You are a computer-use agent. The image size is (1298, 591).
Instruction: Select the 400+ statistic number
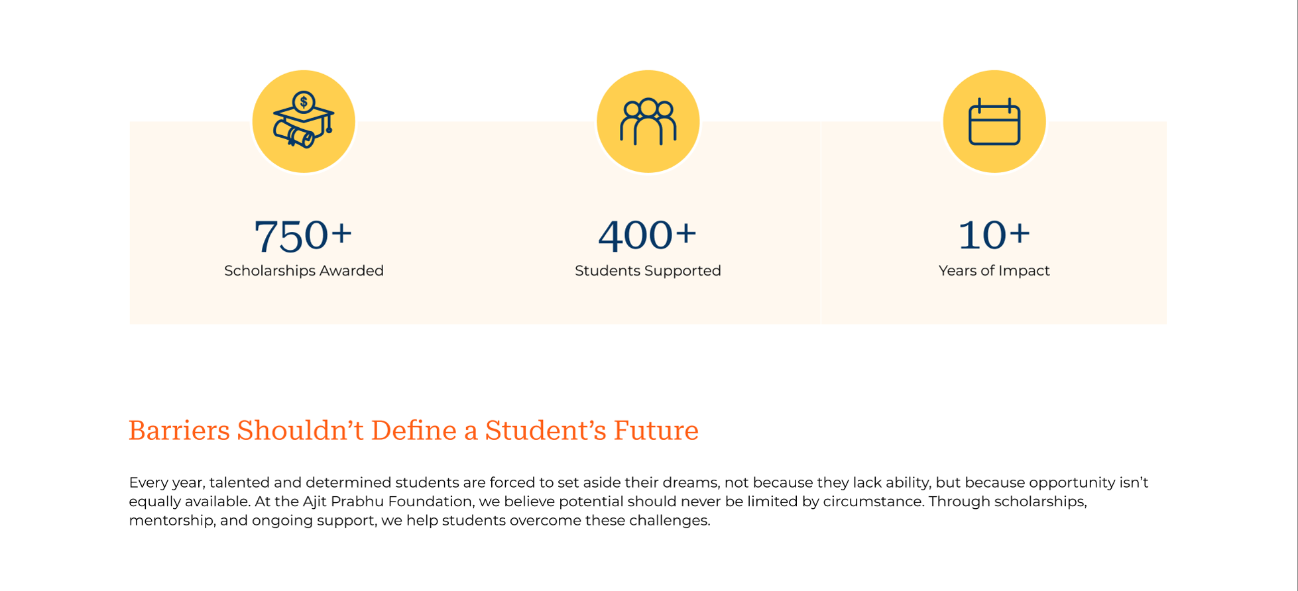pos(648,235)
